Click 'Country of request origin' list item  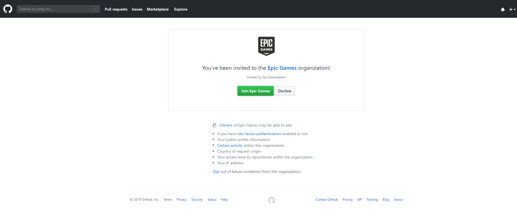pyautogui.click(x=239, y=151)
